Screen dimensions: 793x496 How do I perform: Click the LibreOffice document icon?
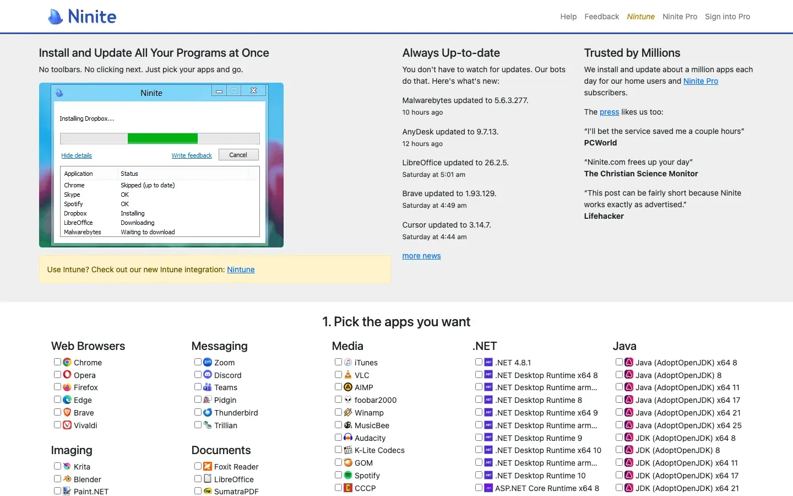pyautogui.click(x=208, y=479)
